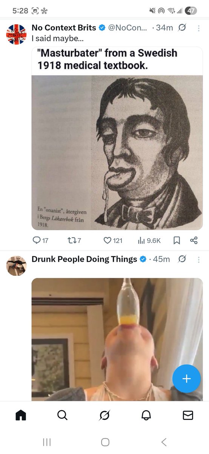Repost the No Context Brits tweet
Screen dimensions: 209x454
[74, 240]
